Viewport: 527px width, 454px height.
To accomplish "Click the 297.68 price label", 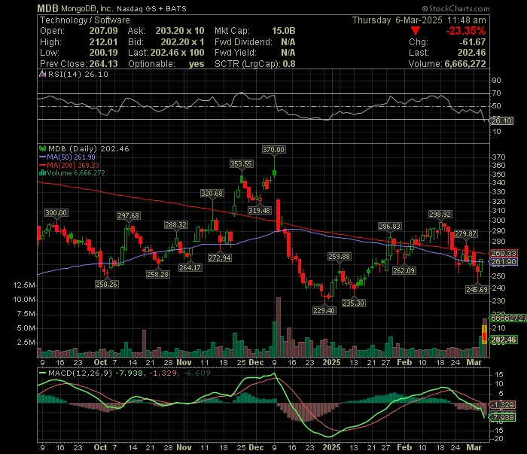I will pyautogui.click(x=129, y=216).
